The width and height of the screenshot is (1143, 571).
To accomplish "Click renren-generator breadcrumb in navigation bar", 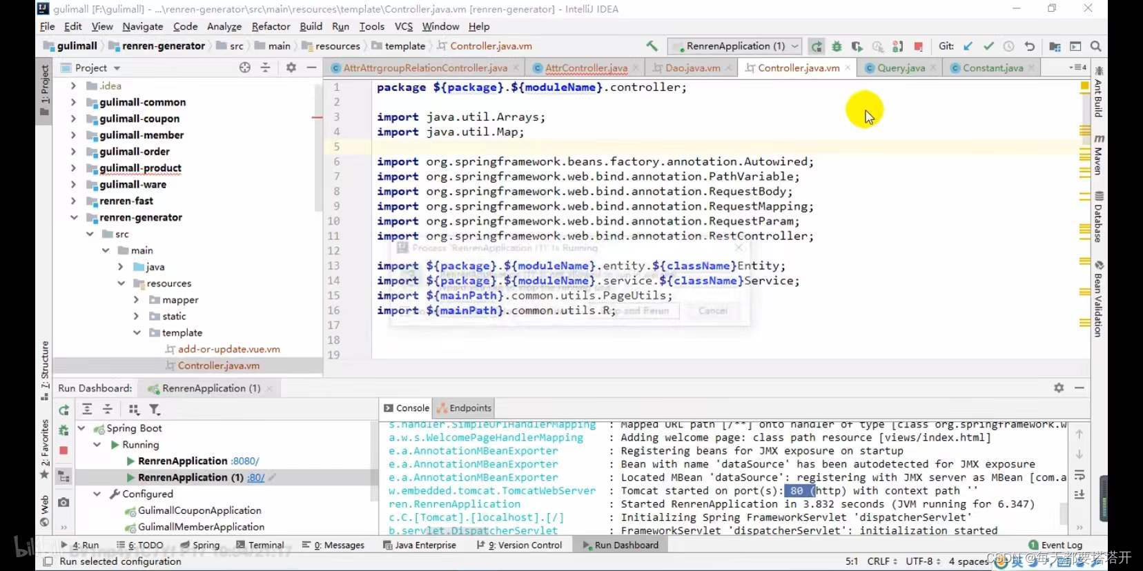I will 157,46.
